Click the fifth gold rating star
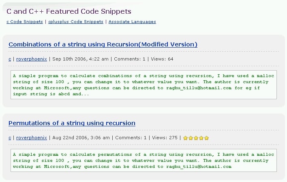This screenshot has height=182, width=287. [206, 138]
